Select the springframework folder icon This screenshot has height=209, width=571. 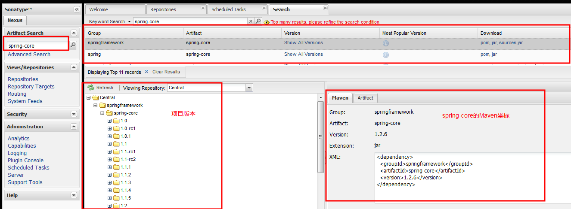(x=102, y=106)
